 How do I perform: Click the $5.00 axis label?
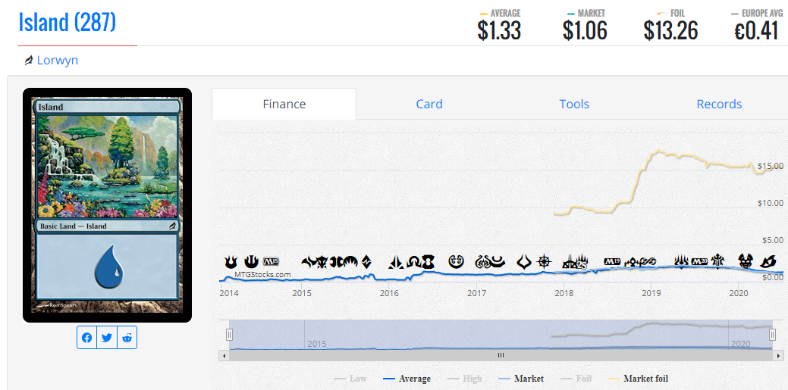point(772,240)
